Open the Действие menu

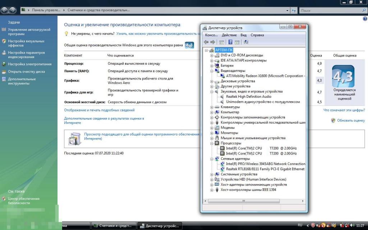click(x=229, y=35)
